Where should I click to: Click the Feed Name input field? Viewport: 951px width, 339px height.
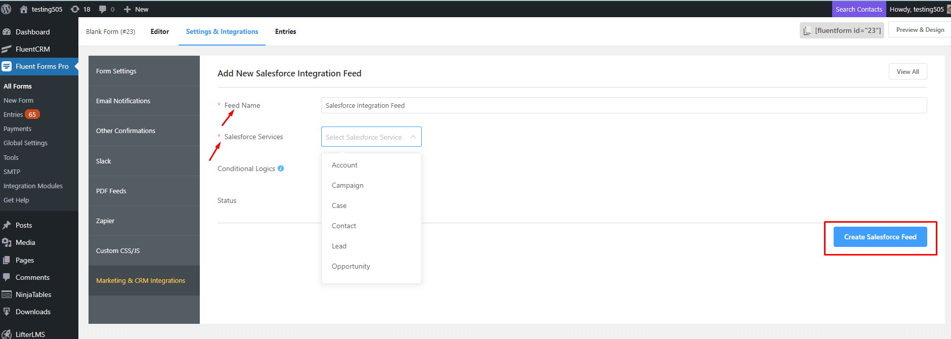click(624, 105)
